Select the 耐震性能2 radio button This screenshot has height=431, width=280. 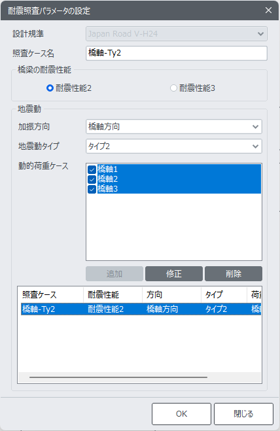coord(50,88)
